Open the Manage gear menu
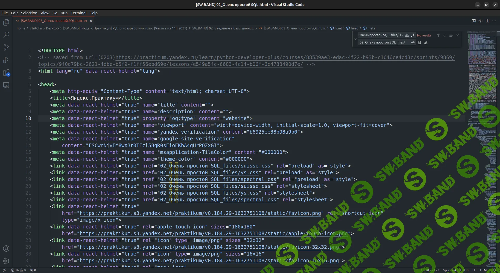Image resolution: width=500 pixels, height=273 pixels. pyautogui.click(x=6, y=261)
